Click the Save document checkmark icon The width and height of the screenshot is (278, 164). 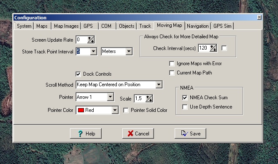pyautogui.click(x=184, y=133)
